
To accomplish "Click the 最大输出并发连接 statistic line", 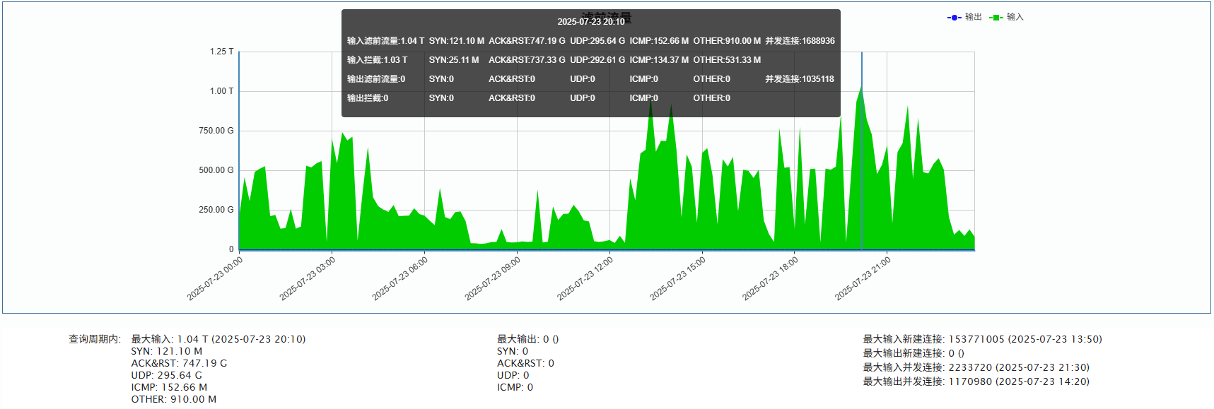I will (976, 381).
